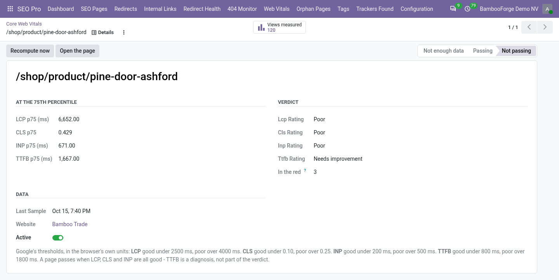The image size is (559, 280).
Task: Click the INP p75 value 671.00
Action: [67, 146]
